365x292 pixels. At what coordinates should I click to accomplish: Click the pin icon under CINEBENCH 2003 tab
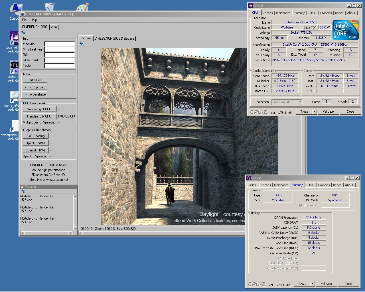pos(23,33)
